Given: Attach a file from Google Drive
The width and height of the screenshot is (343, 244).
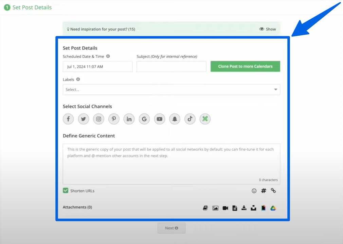Looking at the screenshot, I should click(273, 207).
